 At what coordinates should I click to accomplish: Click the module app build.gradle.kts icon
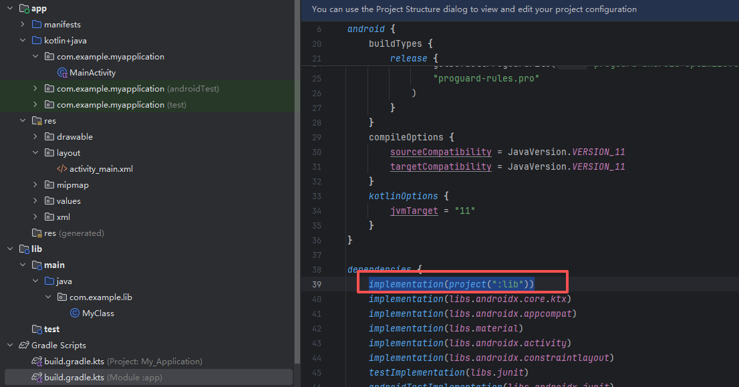click(37, 377)
